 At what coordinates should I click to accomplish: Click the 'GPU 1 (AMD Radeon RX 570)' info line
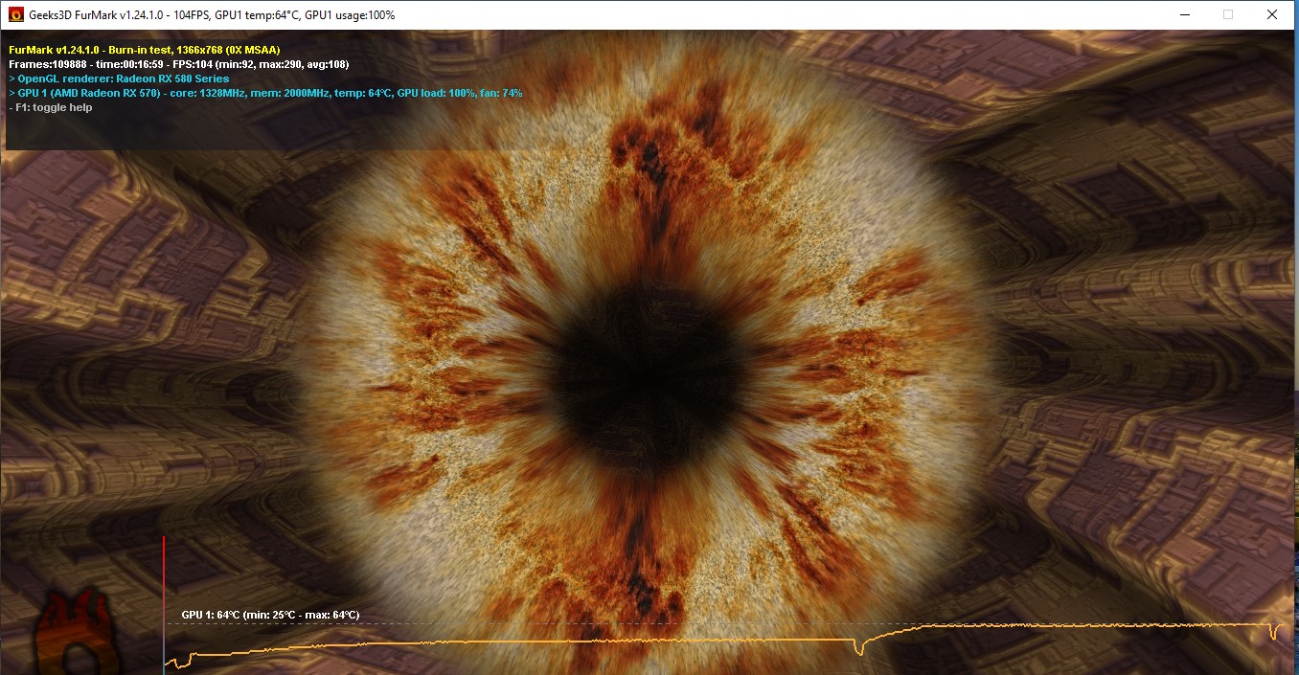(265, 93)
